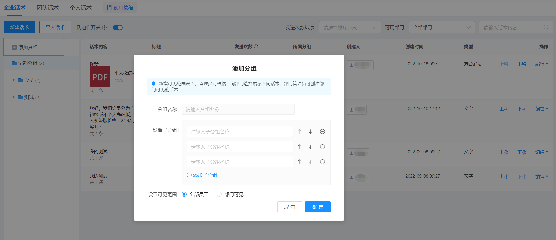Move third subgroup row up arrow
Viewport: 556px width, 240px height.
[299, 162]
